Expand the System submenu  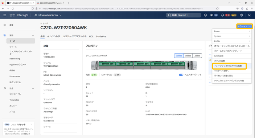click(x=232, y=36)
